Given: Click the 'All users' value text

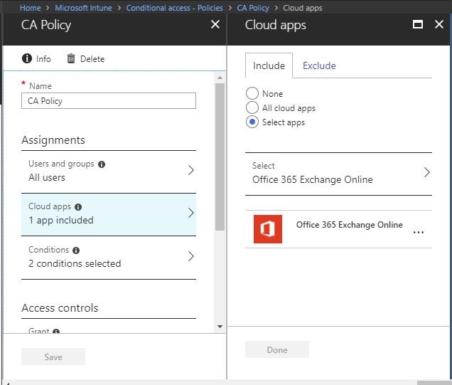Looking at the screenshot, I should [47, 177].
